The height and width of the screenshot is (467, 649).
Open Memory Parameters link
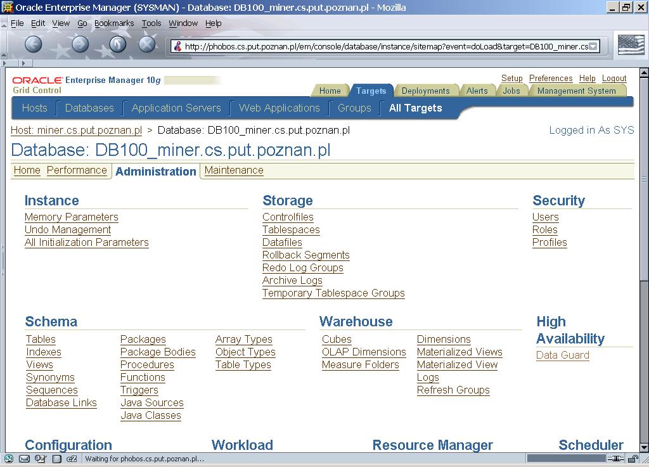(x=72, y=217)
